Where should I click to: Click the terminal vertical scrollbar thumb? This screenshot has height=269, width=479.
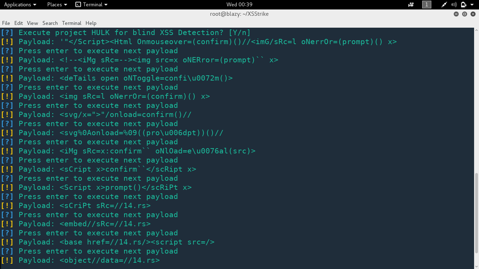click(x=476, y=213)
